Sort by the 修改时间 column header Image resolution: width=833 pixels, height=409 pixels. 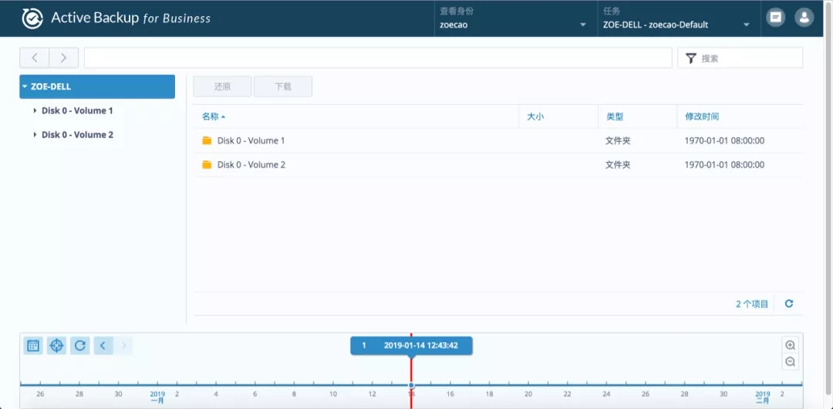pyautogui.click(x=702, y=117)
